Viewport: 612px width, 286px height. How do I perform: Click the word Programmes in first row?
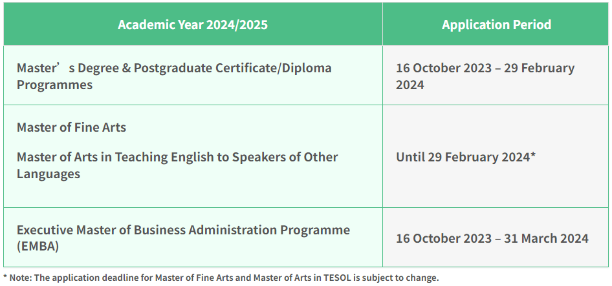pyautogui.click(x=54, y=85)
